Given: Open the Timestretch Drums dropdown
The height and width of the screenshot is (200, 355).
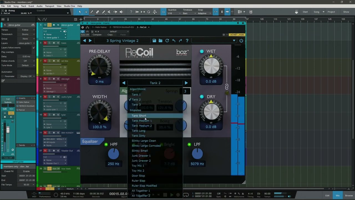Looking at the screenshot, I should click(26, 34).
